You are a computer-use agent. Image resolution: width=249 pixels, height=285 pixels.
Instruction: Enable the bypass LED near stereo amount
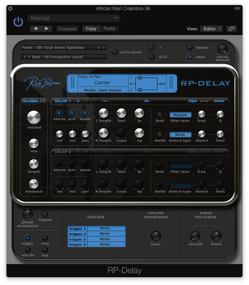click(x=190, y=48)
